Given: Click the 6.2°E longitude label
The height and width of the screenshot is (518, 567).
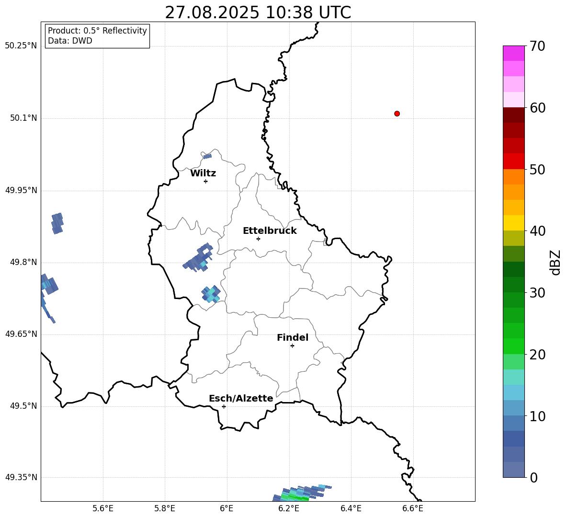Looking at the screenshot, I should (x=289, y=508).
